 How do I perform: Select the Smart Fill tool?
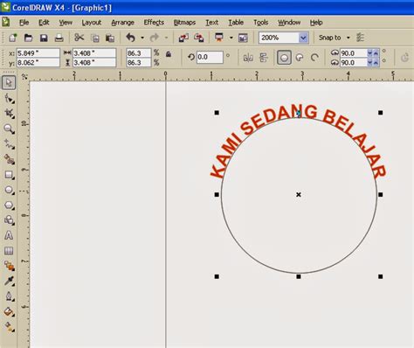(9, 159)
